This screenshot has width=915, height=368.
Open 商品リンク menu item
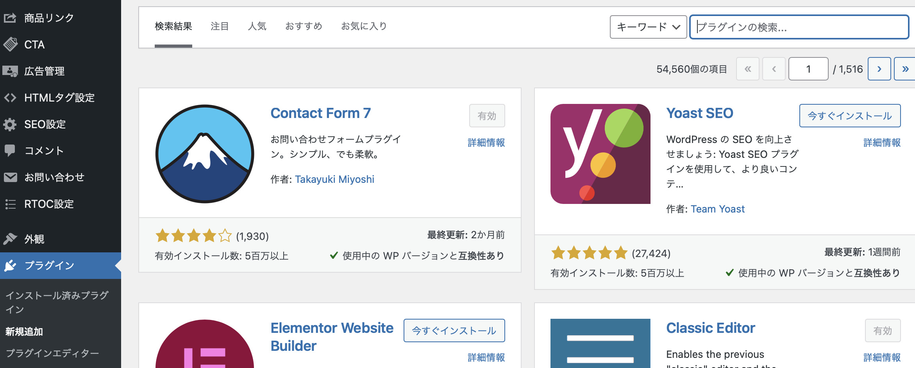click(x=61, y=18)
